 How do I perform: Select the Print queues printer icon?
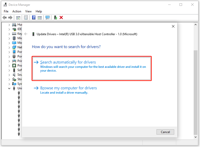[x=14, y=61]
